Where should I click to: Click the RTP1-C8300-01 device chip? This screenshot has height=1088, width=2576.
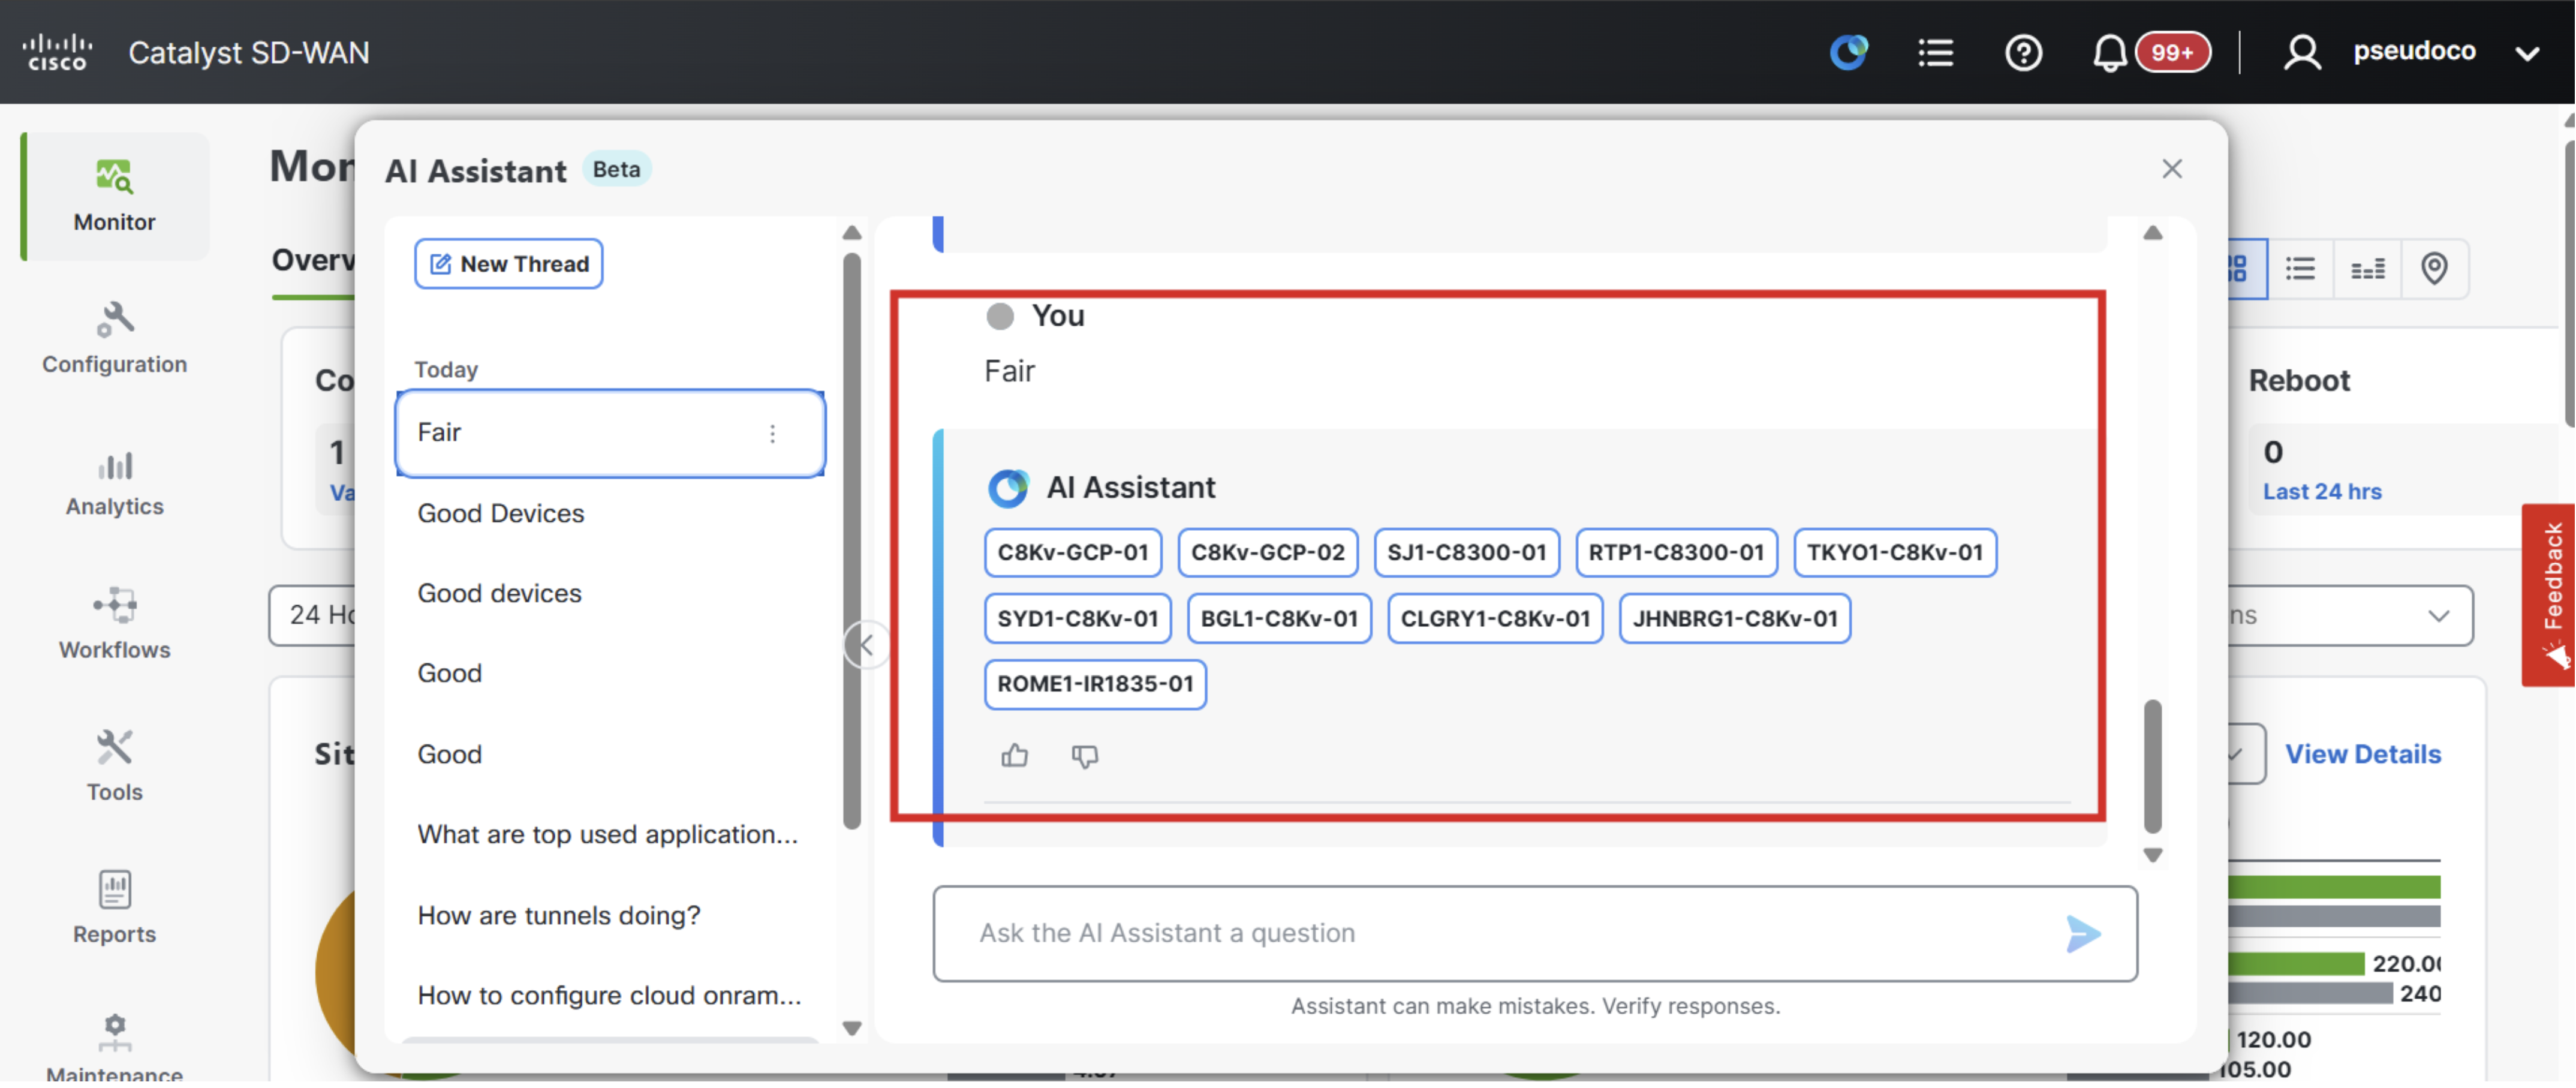1676,552
